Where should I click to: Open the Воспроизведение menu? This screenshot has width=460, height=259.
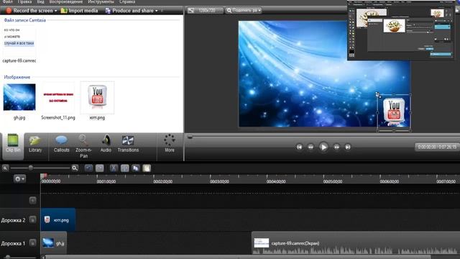(66, 1)
